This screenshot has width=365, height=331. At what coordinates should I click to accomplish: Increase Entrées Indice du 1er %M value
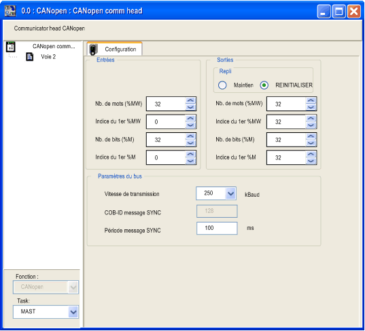pos(190,154)
